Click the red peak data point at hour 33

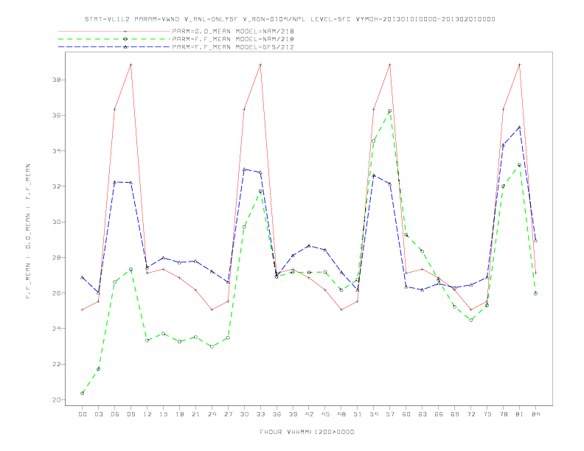tap(260, 65)
